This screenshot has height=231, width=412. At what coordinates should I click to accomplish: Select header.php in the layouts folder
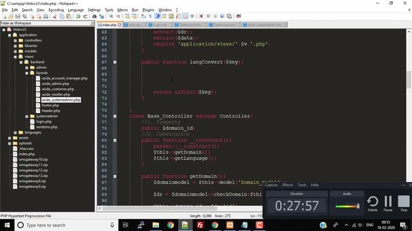pos(51,111)
